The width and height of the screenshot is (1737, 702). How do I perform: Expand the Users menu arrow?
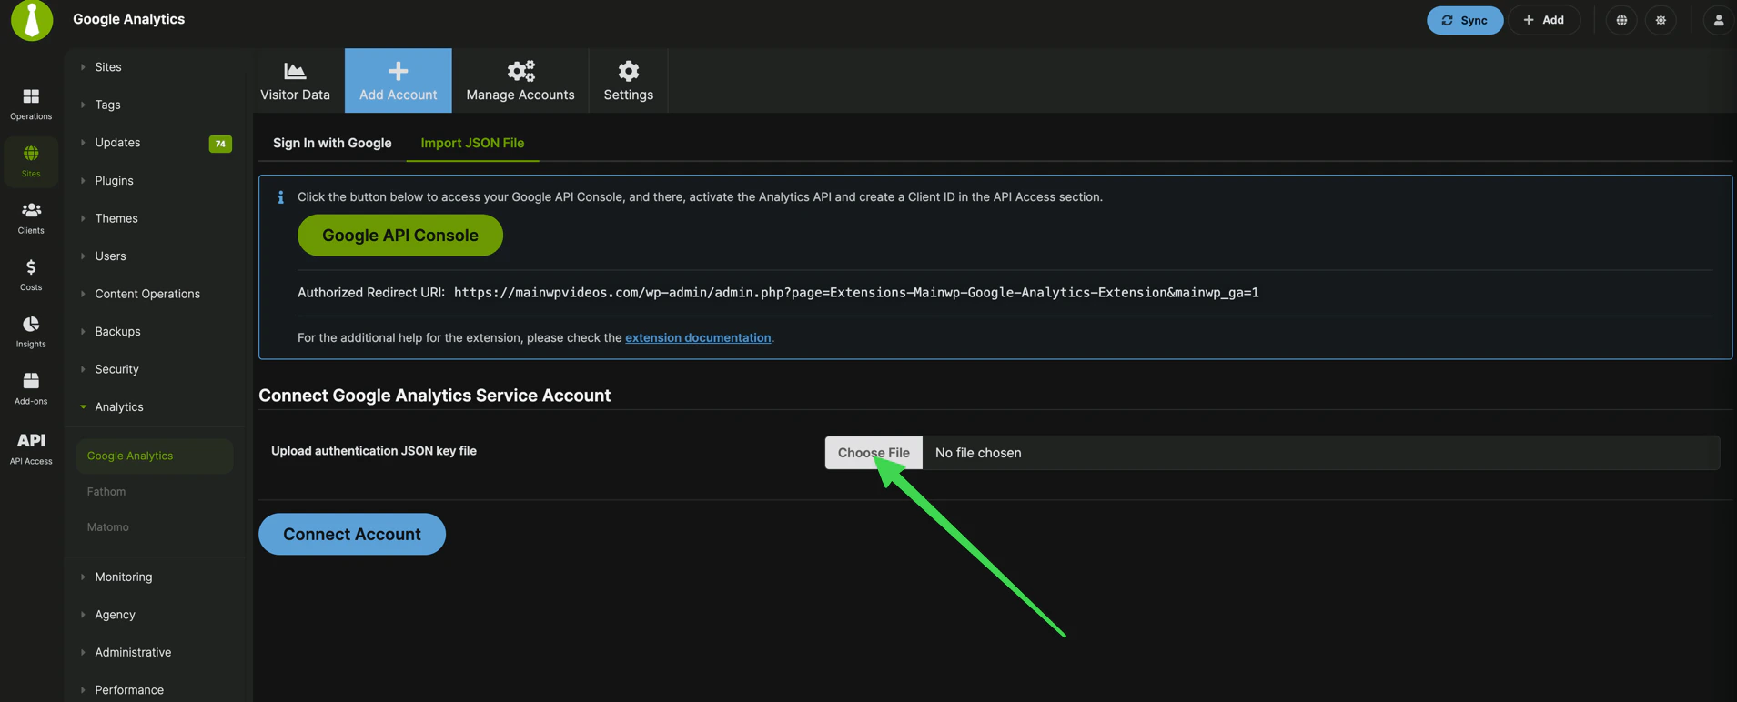83,256
